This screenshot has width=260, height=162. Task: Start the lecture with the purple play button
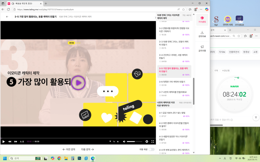click(x=78, y=83)
